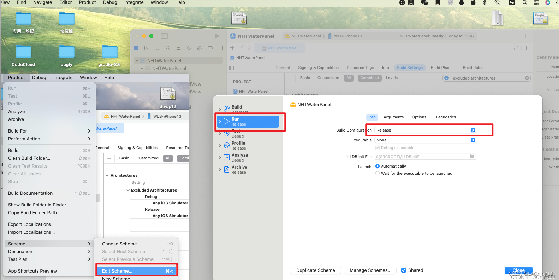Collapse the Architectures section header
Image resolution: width=559 pixels, height=280 pixels.
[x=107, y=175]
